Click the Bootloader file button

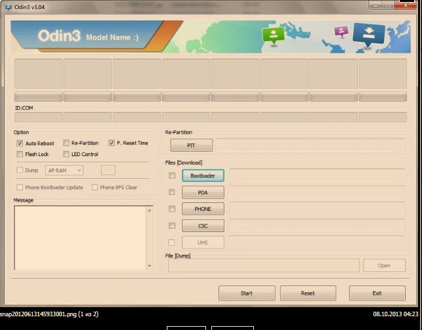[x=203, y=176]
